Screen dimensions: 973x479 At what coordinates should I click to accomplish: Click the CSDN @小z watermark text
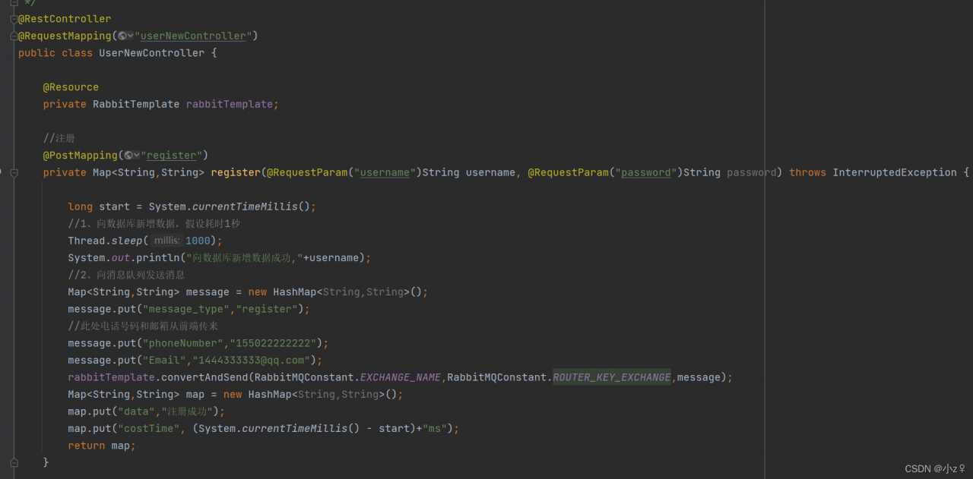tap(936, 469)
